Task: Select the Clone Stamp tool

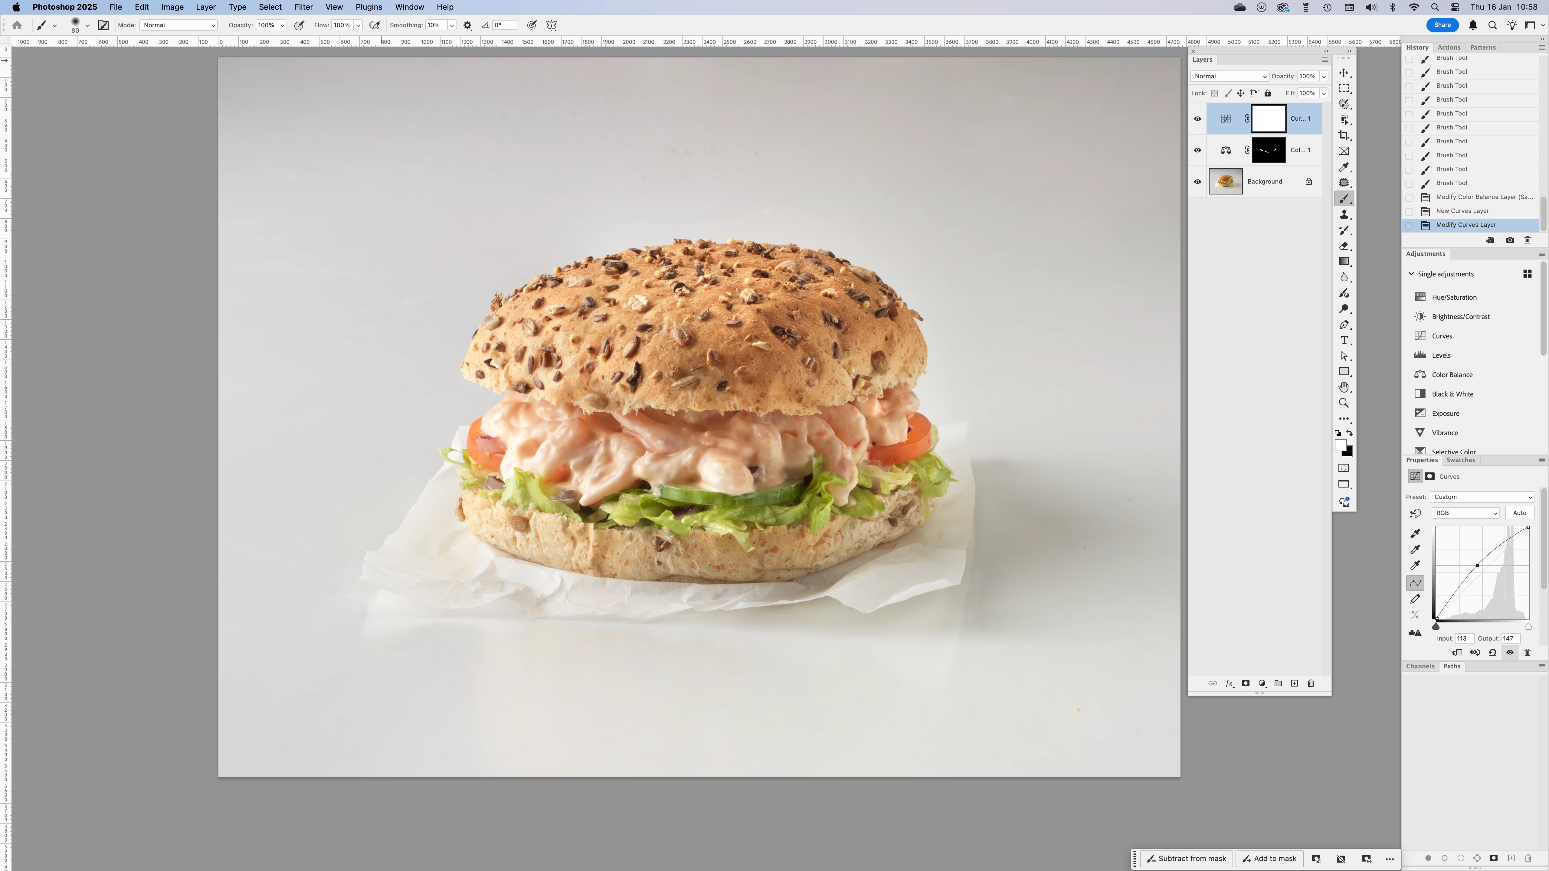Action: pyautogui.click(x=1343, y=215)
